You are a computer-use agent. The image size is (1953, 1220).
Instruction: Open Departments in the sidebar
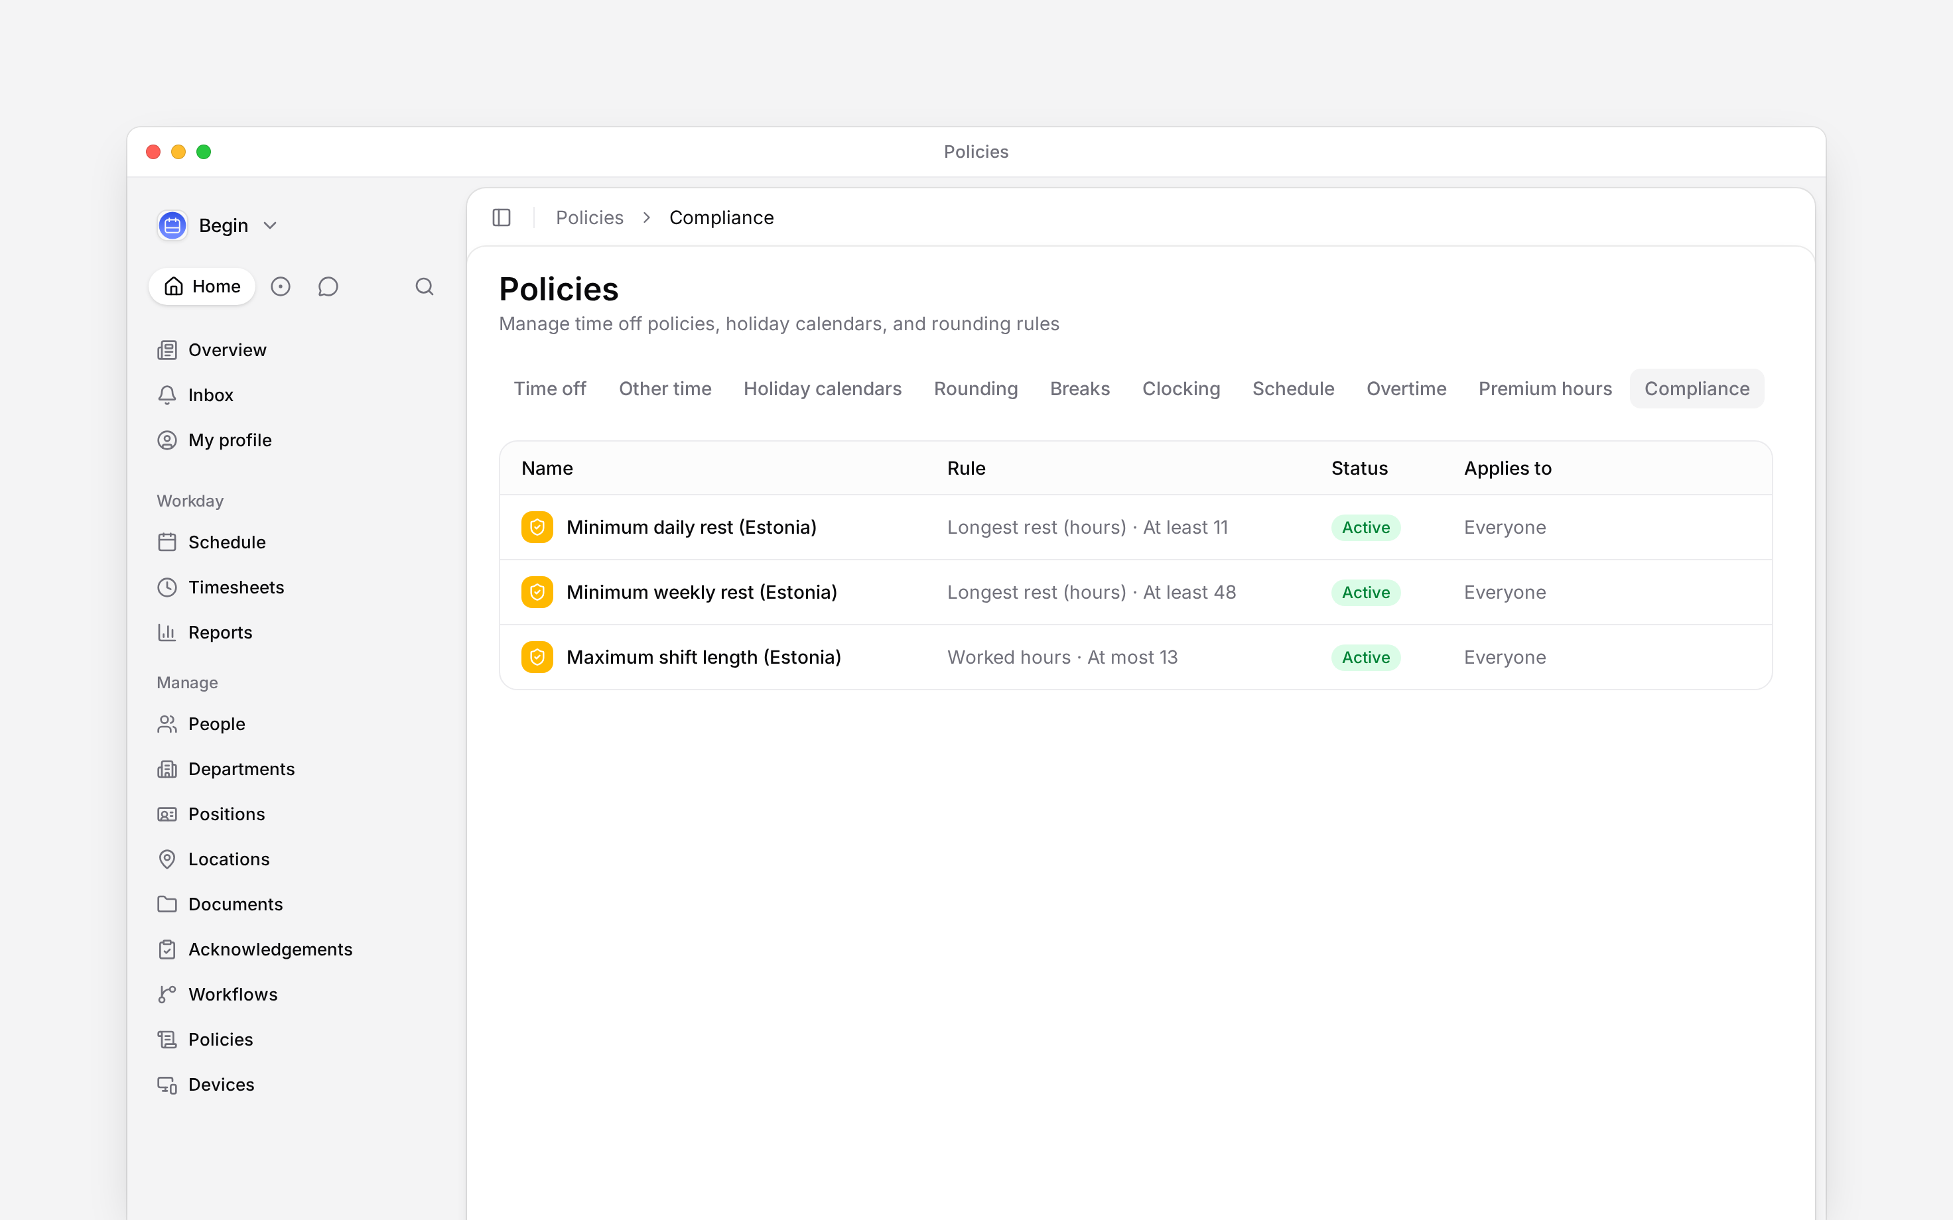click(x=241, y=770)
